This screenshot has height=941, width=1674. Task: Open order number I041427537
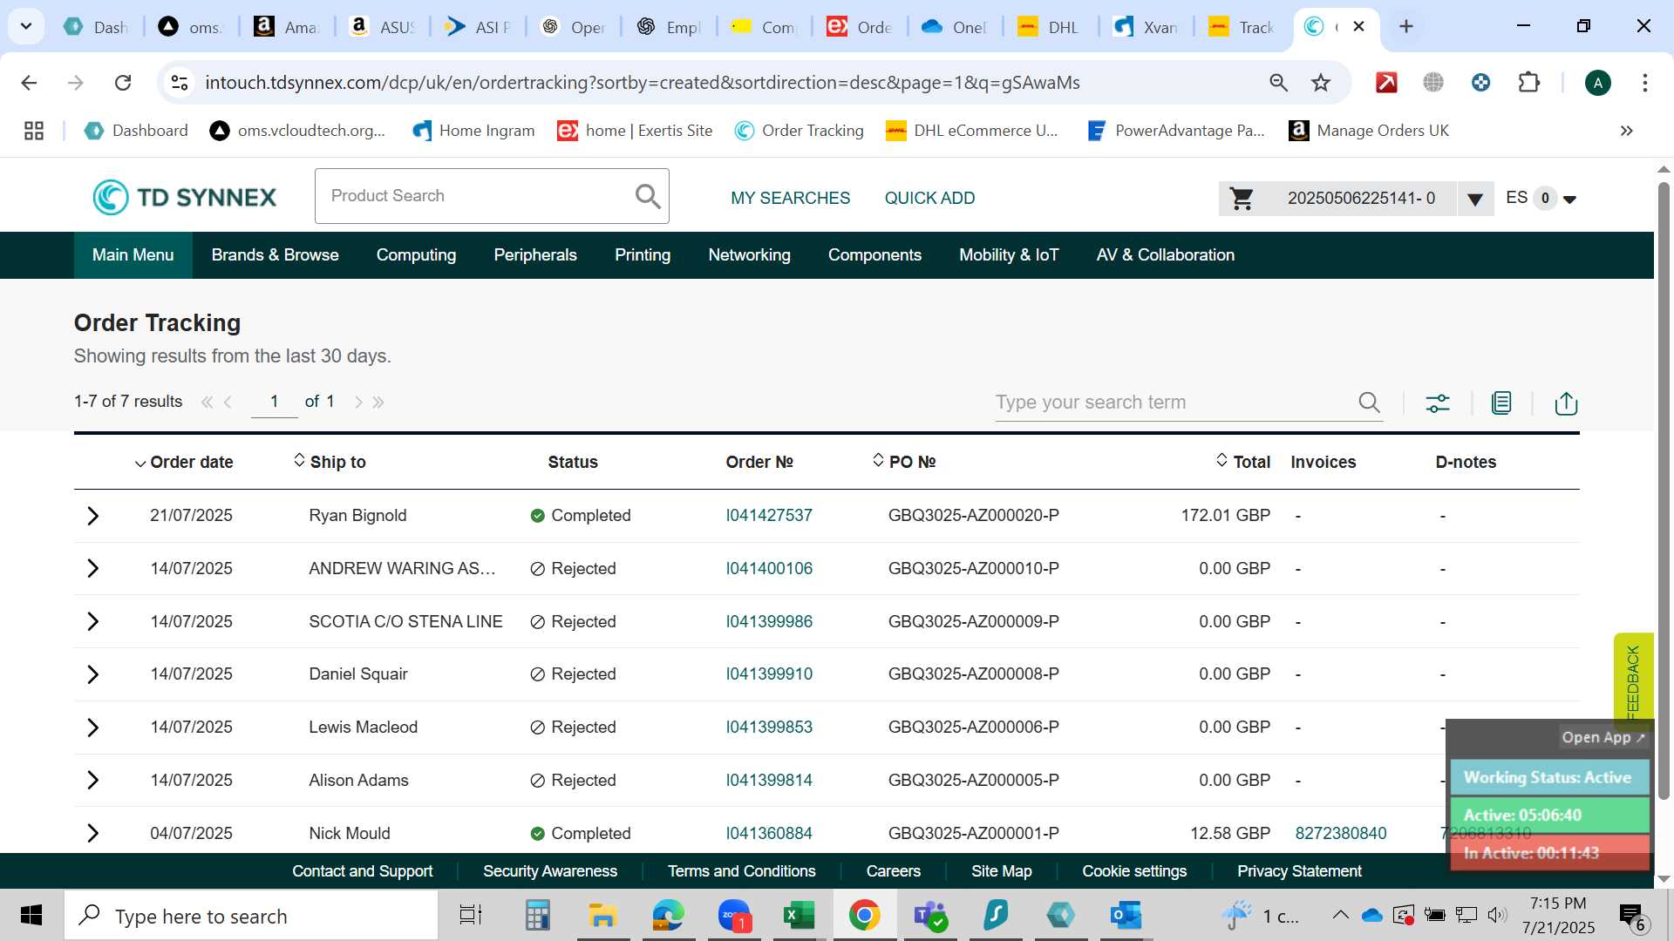click(x=769, y=516)
